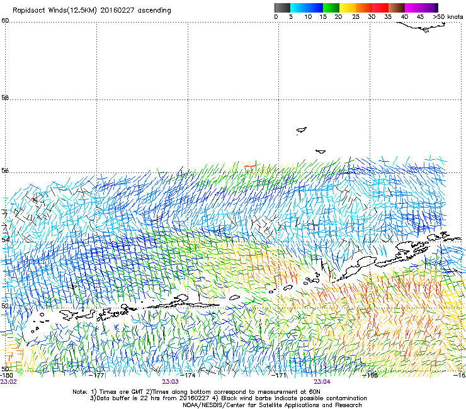466x409 pixels.
Task: Click the title 'Rapidsact Winds(12.5KM) 20160227 ascending'
Action: [x=92, y=11]
